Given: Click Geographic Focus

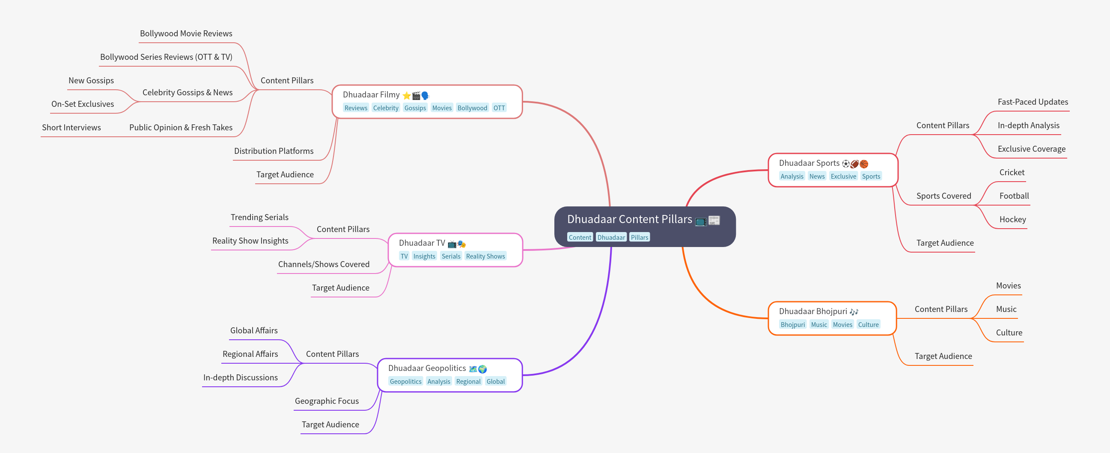Looking at the screenshot, I should coord(327,401).
